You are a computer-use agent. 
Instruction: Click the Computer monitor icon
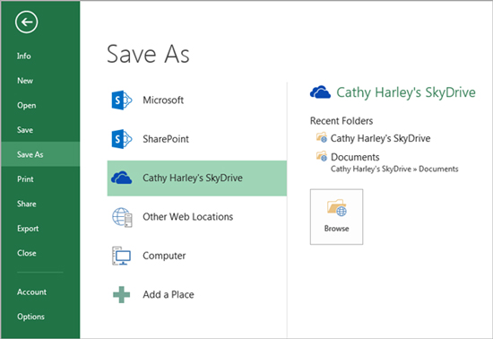coord(121,256)
